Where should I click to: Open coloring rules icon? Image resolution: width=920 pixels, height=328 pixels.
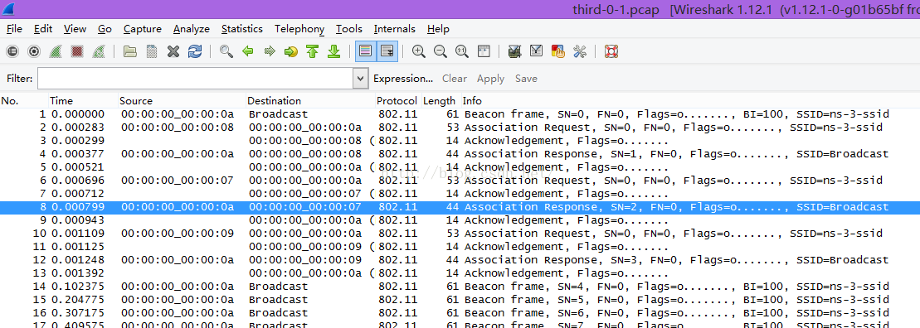point(558,51)
